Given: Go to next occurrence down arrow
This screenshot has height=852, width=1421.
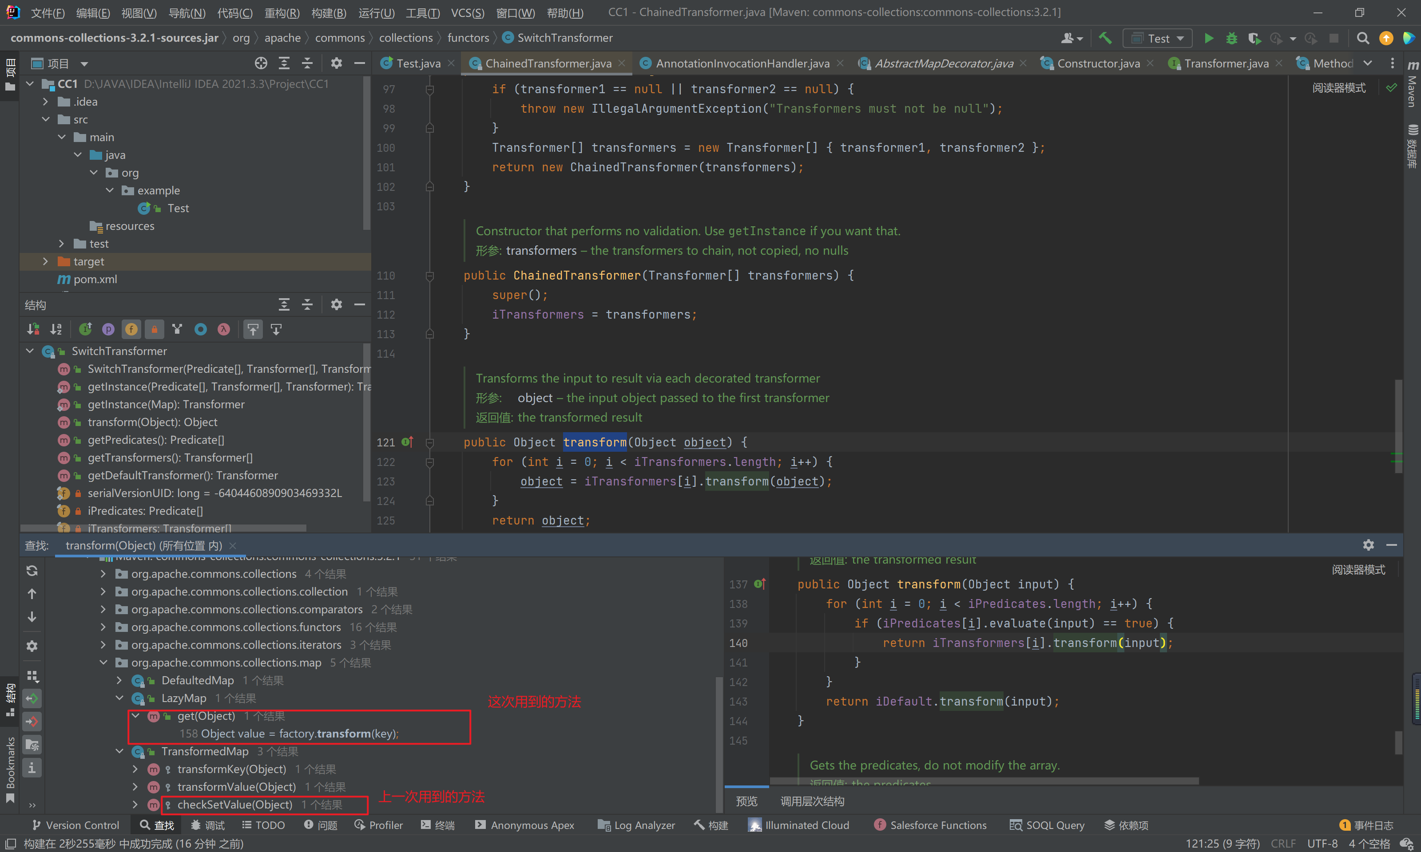Looking at the screenshot, I should (32, 617).
